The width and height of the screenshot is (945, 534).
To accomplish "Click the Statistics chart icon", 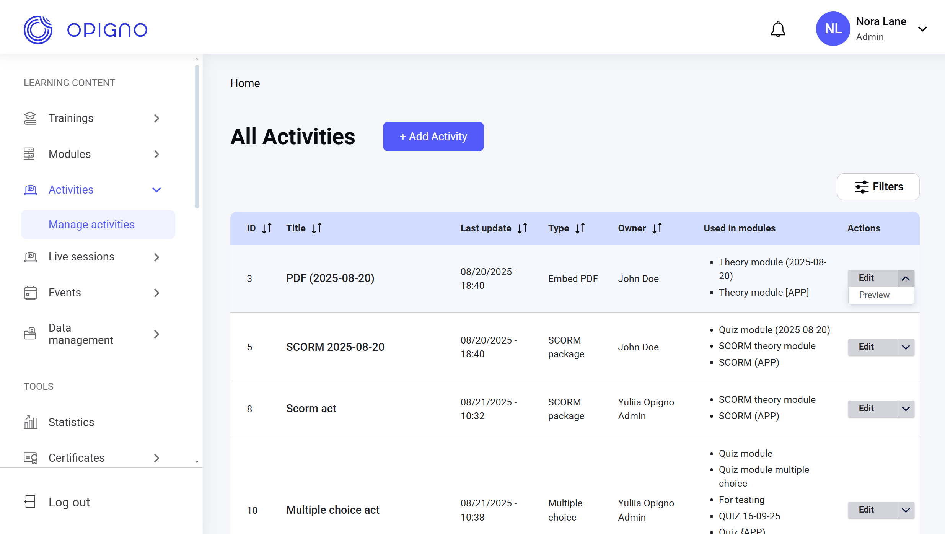I will [30, 422].
